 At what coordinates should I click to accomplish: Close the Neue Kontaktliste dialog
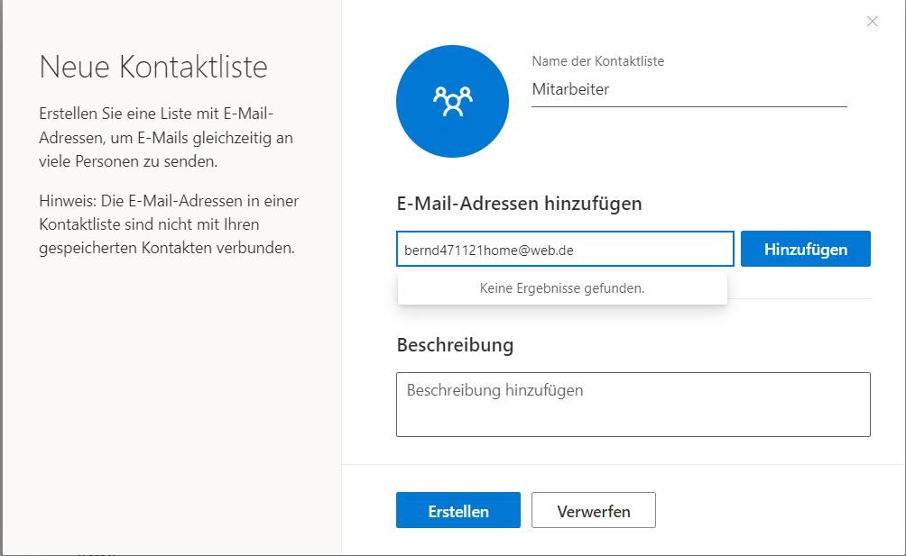pyautogui.click(x=872, y=22)
